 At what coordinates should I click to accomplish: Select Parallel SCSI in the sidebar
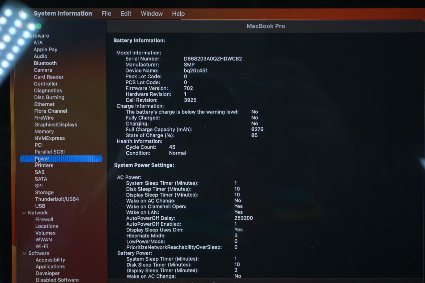[x=50, y=152]
